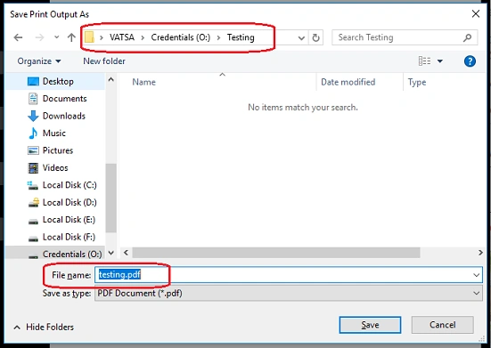Sort by the Name column header
The height and width of the screenshot is (348, 491).
coord(143,82)
